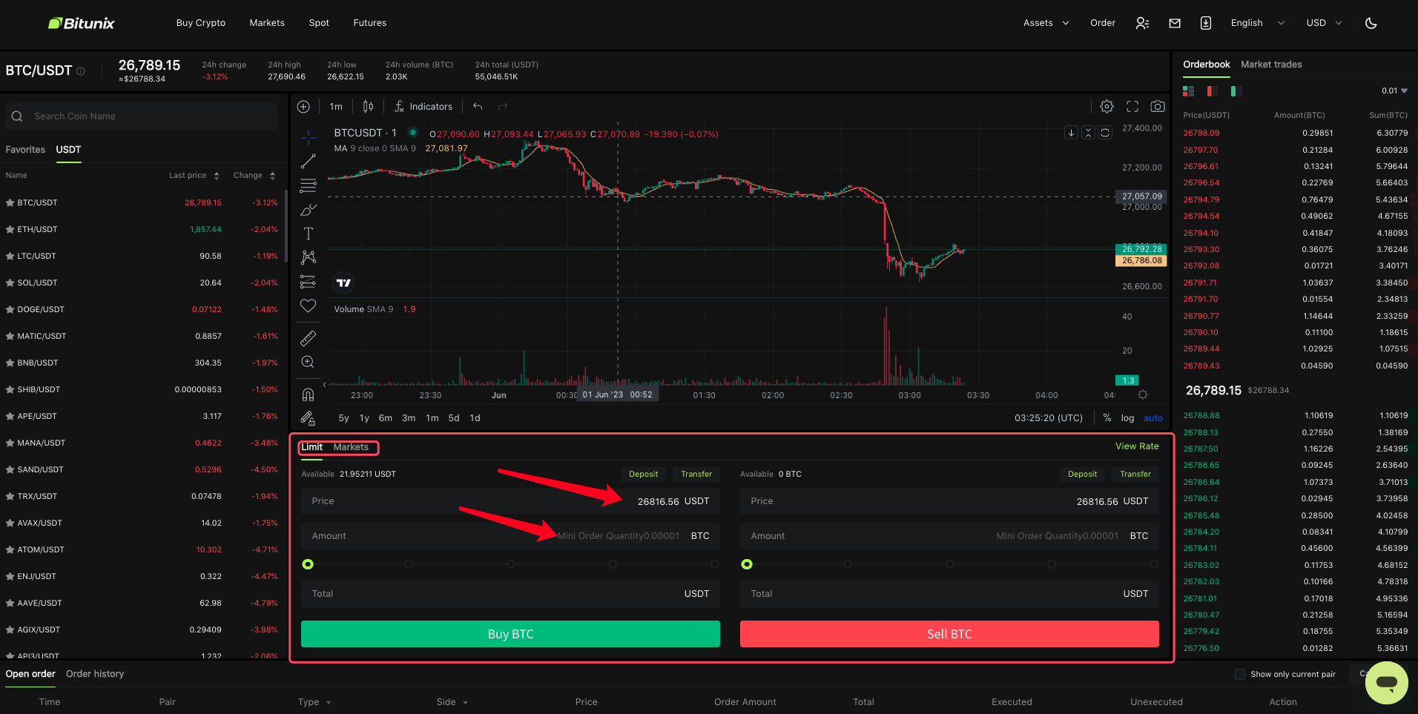Image resolution: width=1418 pixels, height=714 pixels.
Task: Toggle dark mode with the moon icon
Action: (x=1371, y=23)
